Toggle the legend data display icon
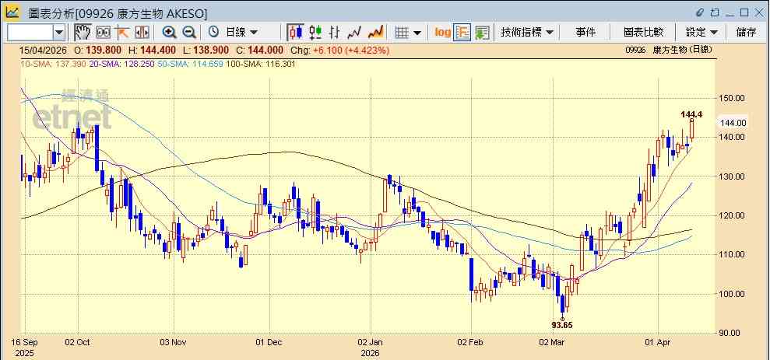 pyautogui.click(x=462, y=33)
